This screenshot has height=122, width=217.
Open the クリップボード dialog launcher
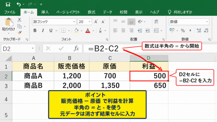tap(27, 40)
